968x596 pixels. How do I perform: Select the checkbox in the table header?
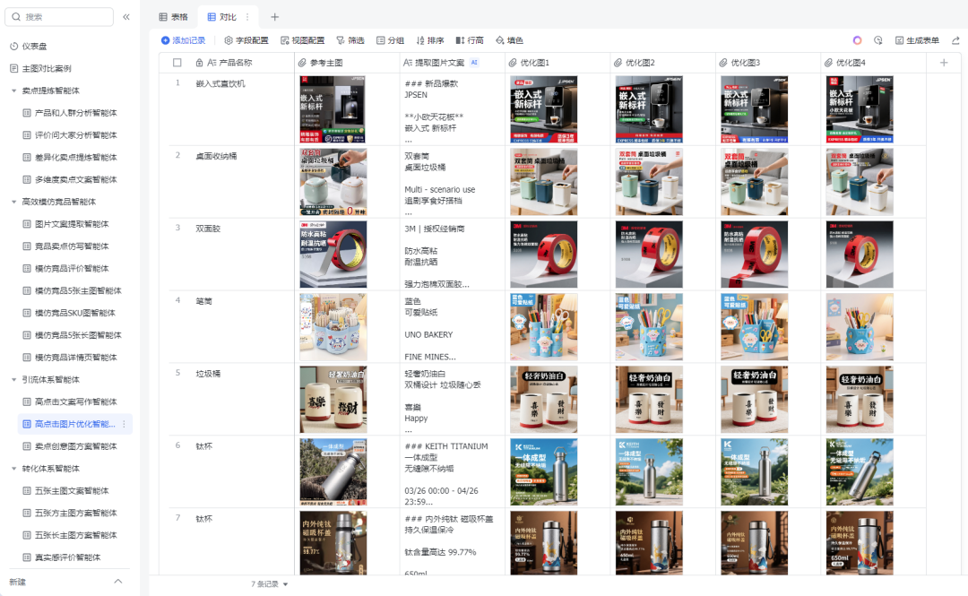177,63
